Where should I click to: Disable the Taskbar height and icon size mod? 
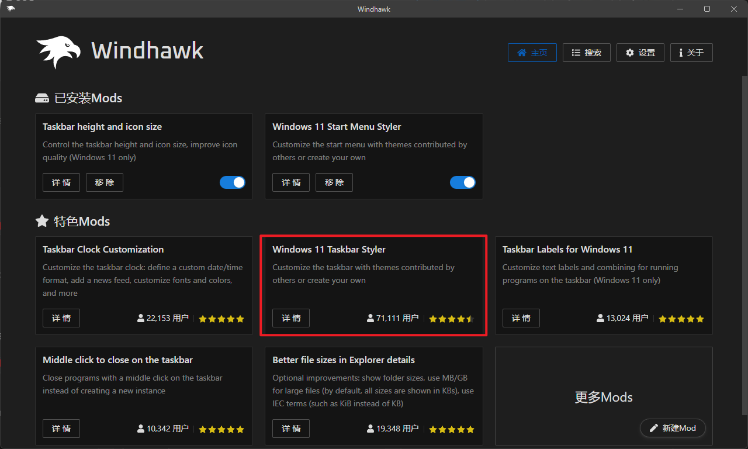[233, 182]
